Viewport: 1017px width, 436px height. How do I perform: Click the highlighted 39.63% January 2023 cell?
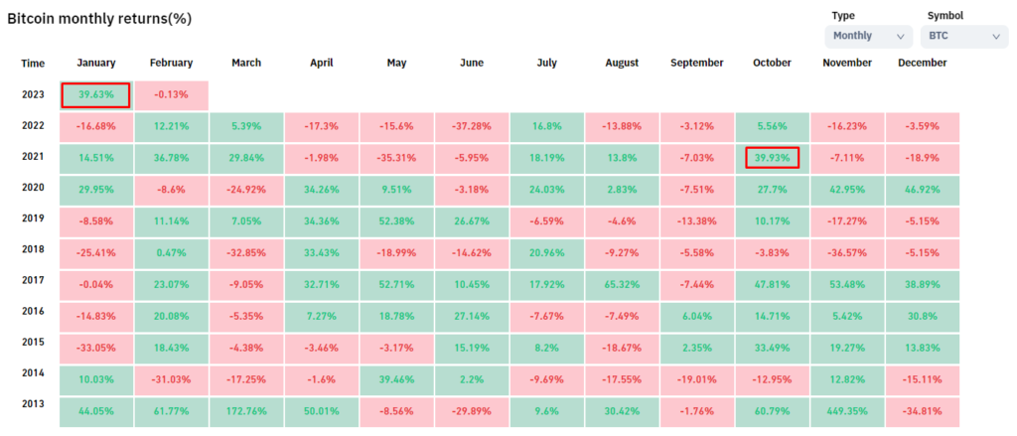tap(96, 95)
